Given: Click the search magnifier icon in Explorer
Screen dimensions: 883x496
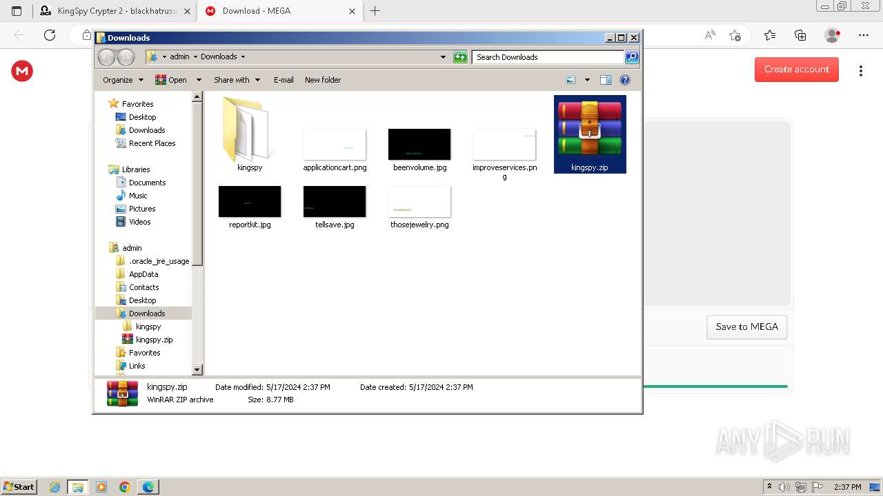Looking at the screenshot, I should [x=632, y=57].
